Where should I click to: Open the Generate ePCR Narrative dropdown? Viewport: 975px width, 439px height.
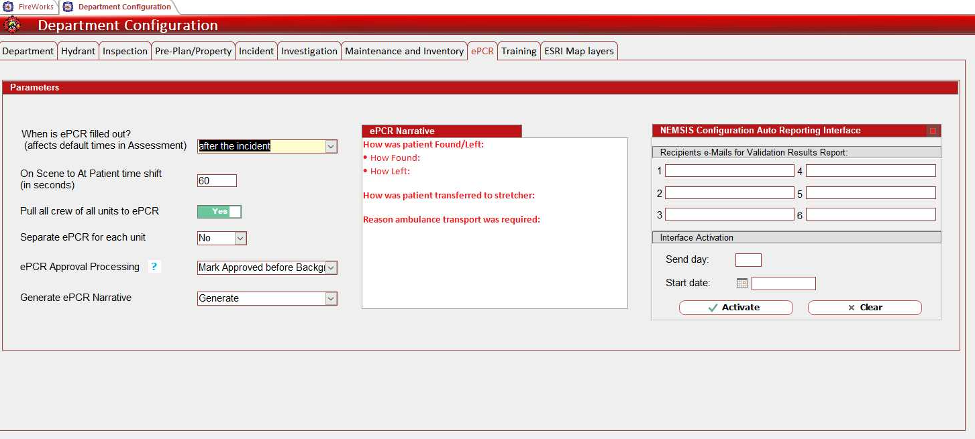tap(331, 298)
